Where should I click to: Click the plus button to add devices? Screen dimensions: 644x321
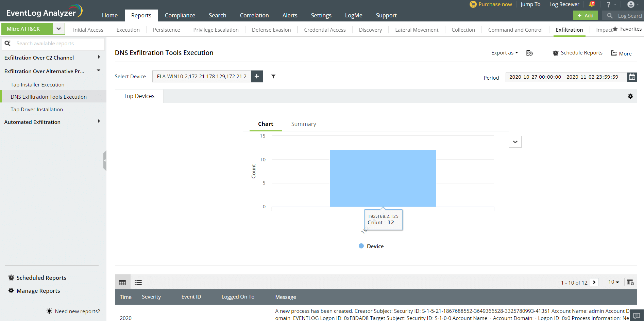pyautogui.click(x=257, y=76)
